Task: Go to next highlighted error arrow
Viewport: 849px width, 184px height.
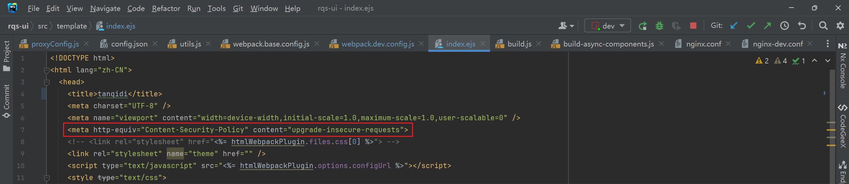Action: point(828,61)
